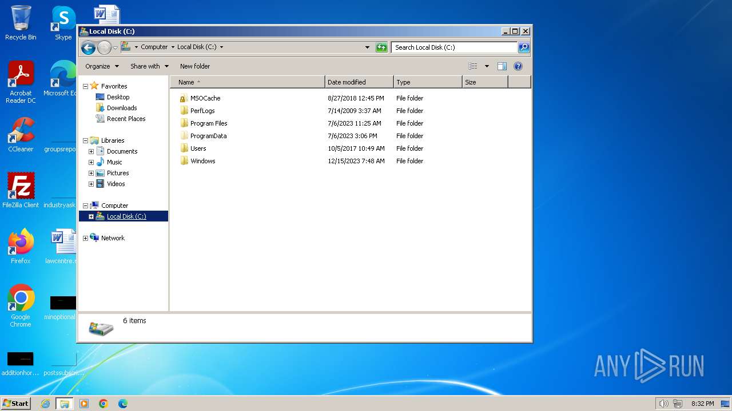Expand the Pictures library node
This screenshot has height=411, width=732.
91,173
